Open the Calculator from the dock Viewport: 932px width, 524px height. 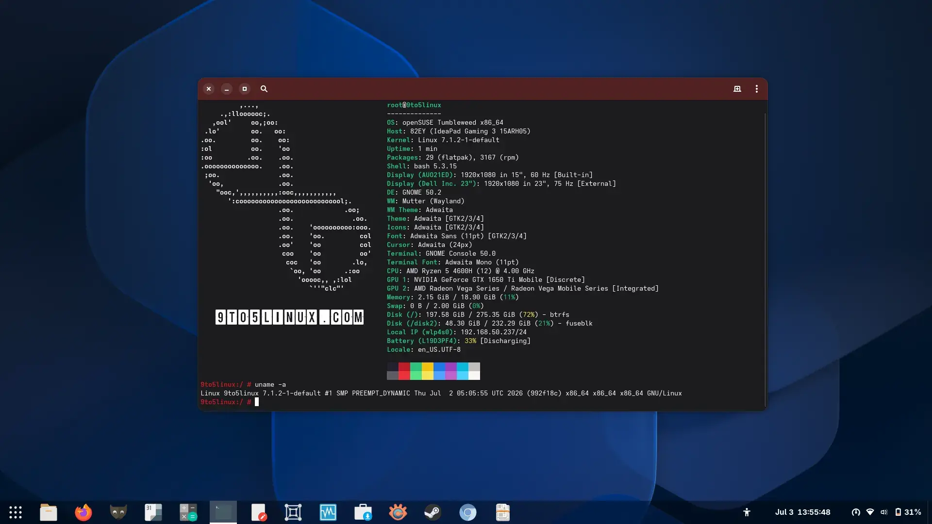(188, 512)
